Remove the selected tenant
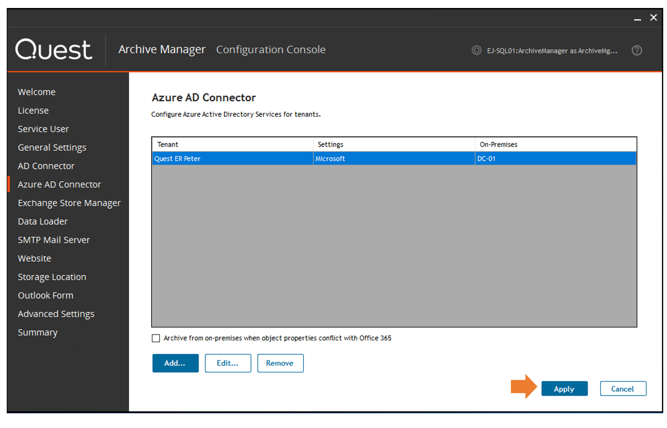Screen dimensions: 667x428 click(280, 363)
